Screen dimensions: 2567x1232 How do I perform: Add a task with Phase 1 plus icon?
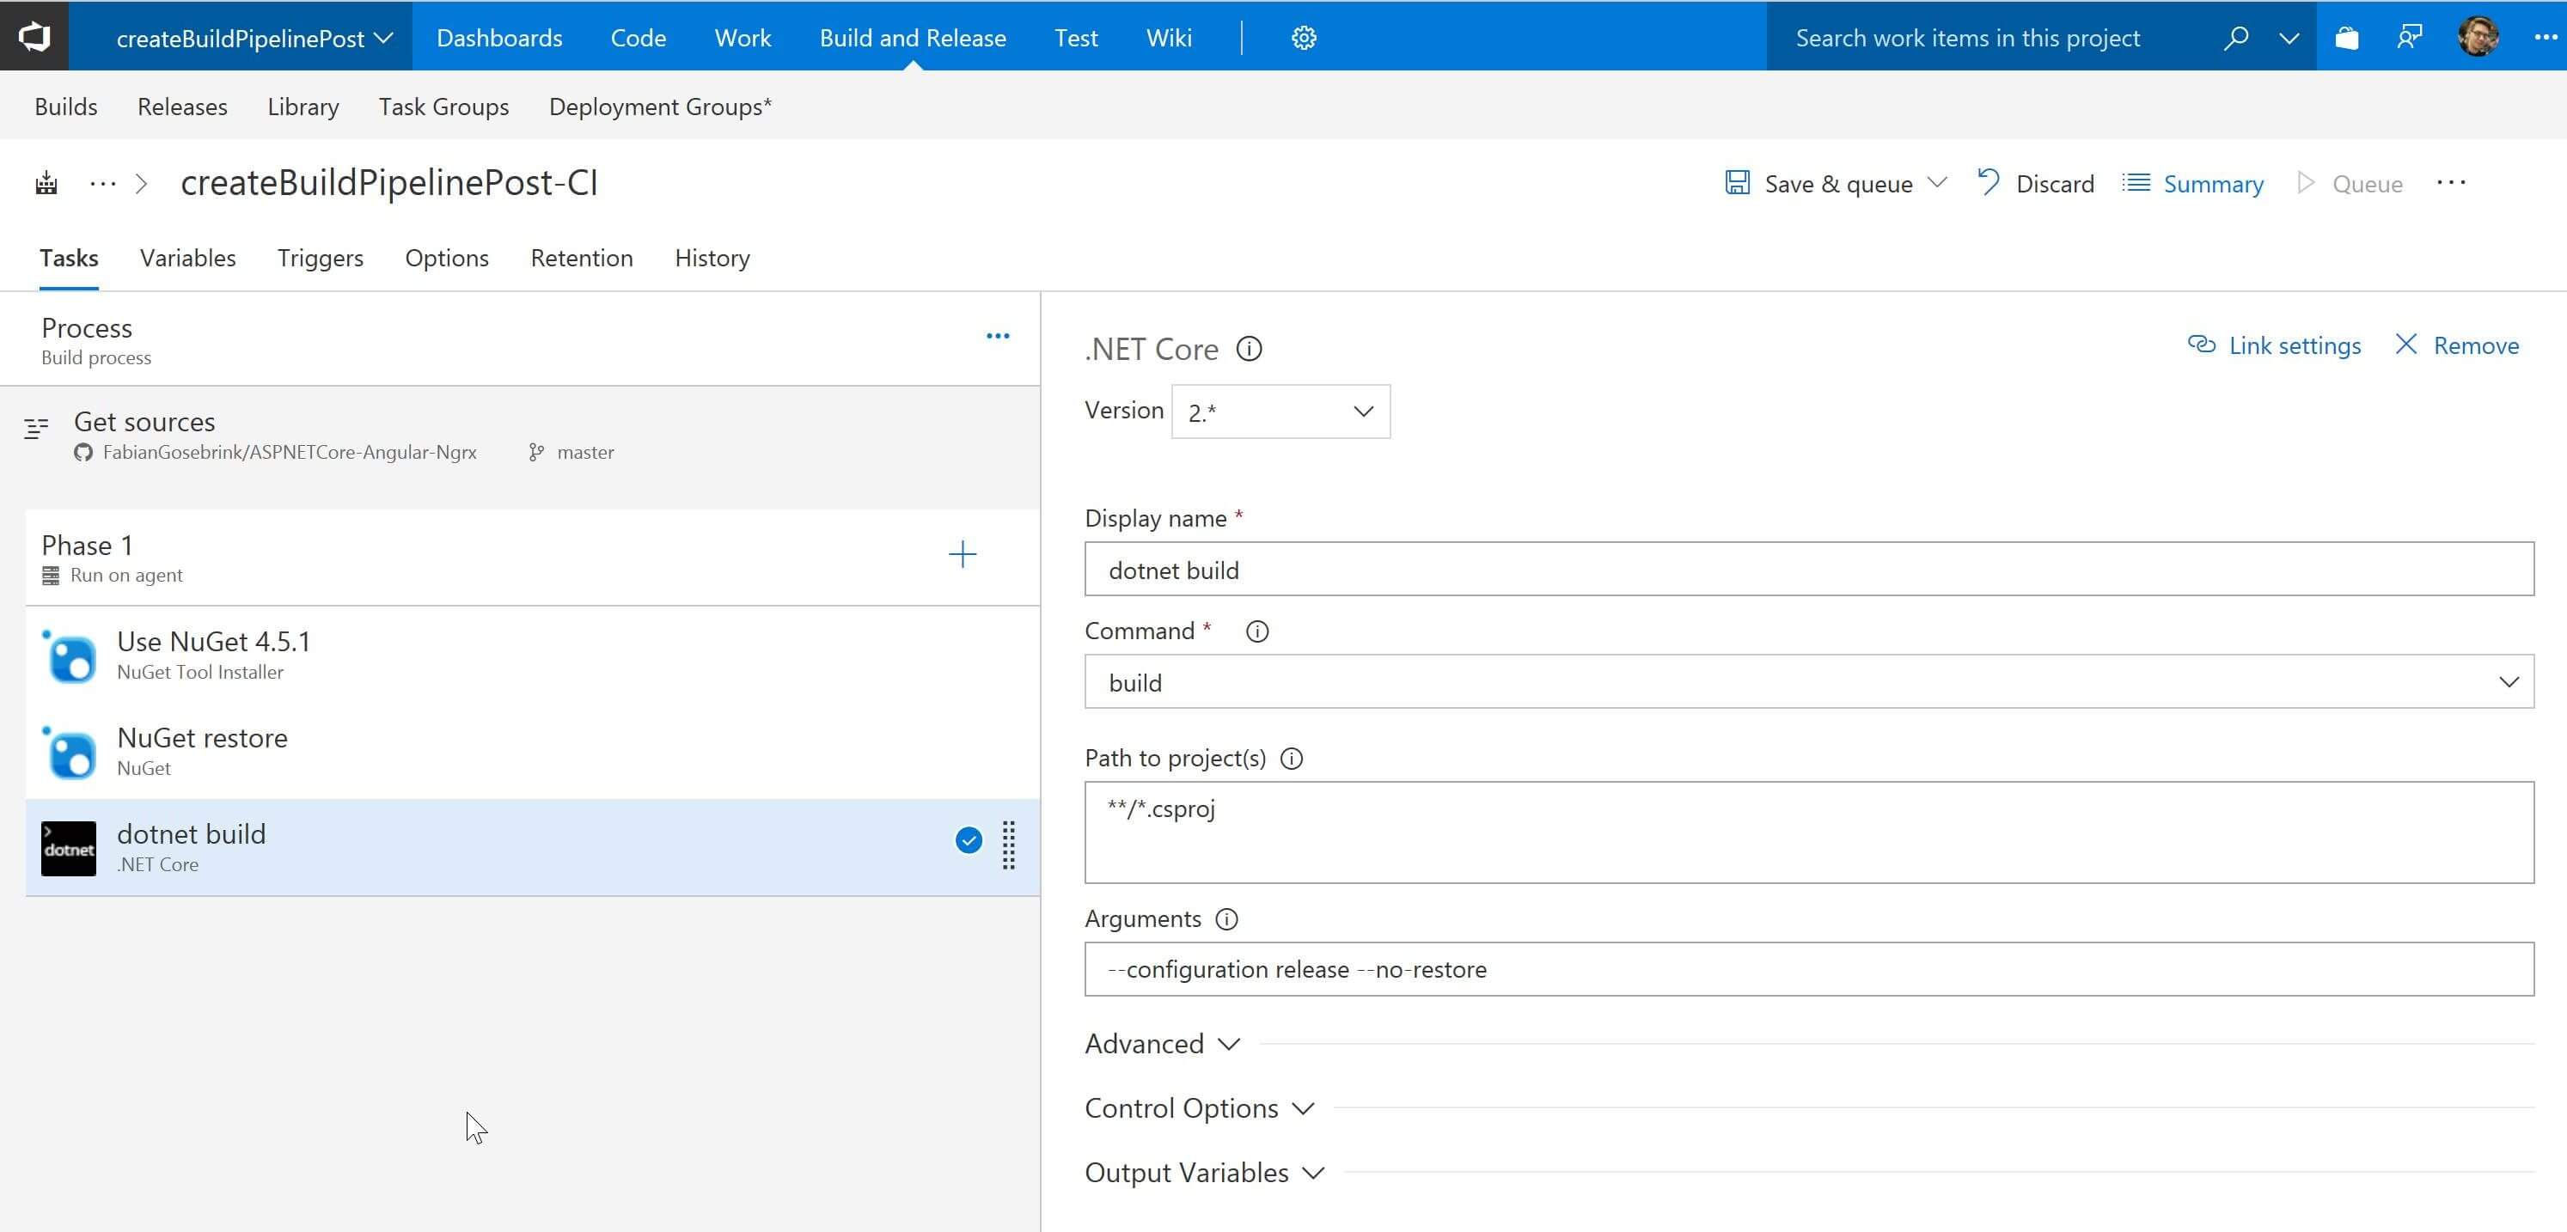coord(962,555)
